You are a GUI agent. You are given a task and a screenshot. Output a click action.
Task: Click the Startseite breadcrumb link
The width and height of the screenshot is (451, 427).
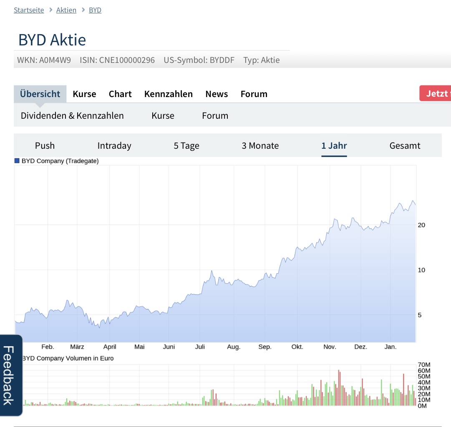(x=29, y=10)
